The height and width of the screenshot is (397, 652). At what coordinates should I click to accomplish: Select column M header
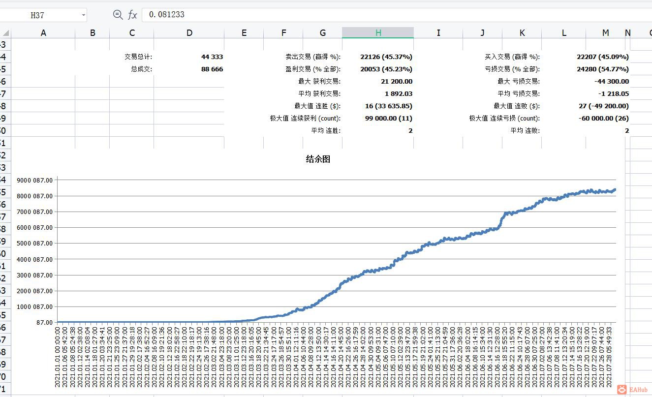point(605,33)
